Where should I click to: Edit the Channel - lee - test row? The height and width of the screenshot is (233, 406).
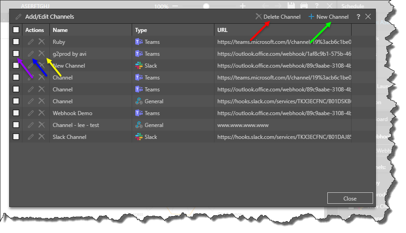coord(31,125)
